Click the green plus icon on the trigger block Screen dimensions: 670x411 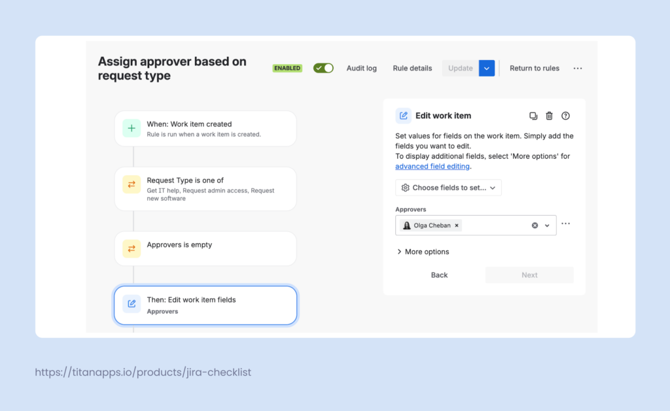click(x=131, y=128)
